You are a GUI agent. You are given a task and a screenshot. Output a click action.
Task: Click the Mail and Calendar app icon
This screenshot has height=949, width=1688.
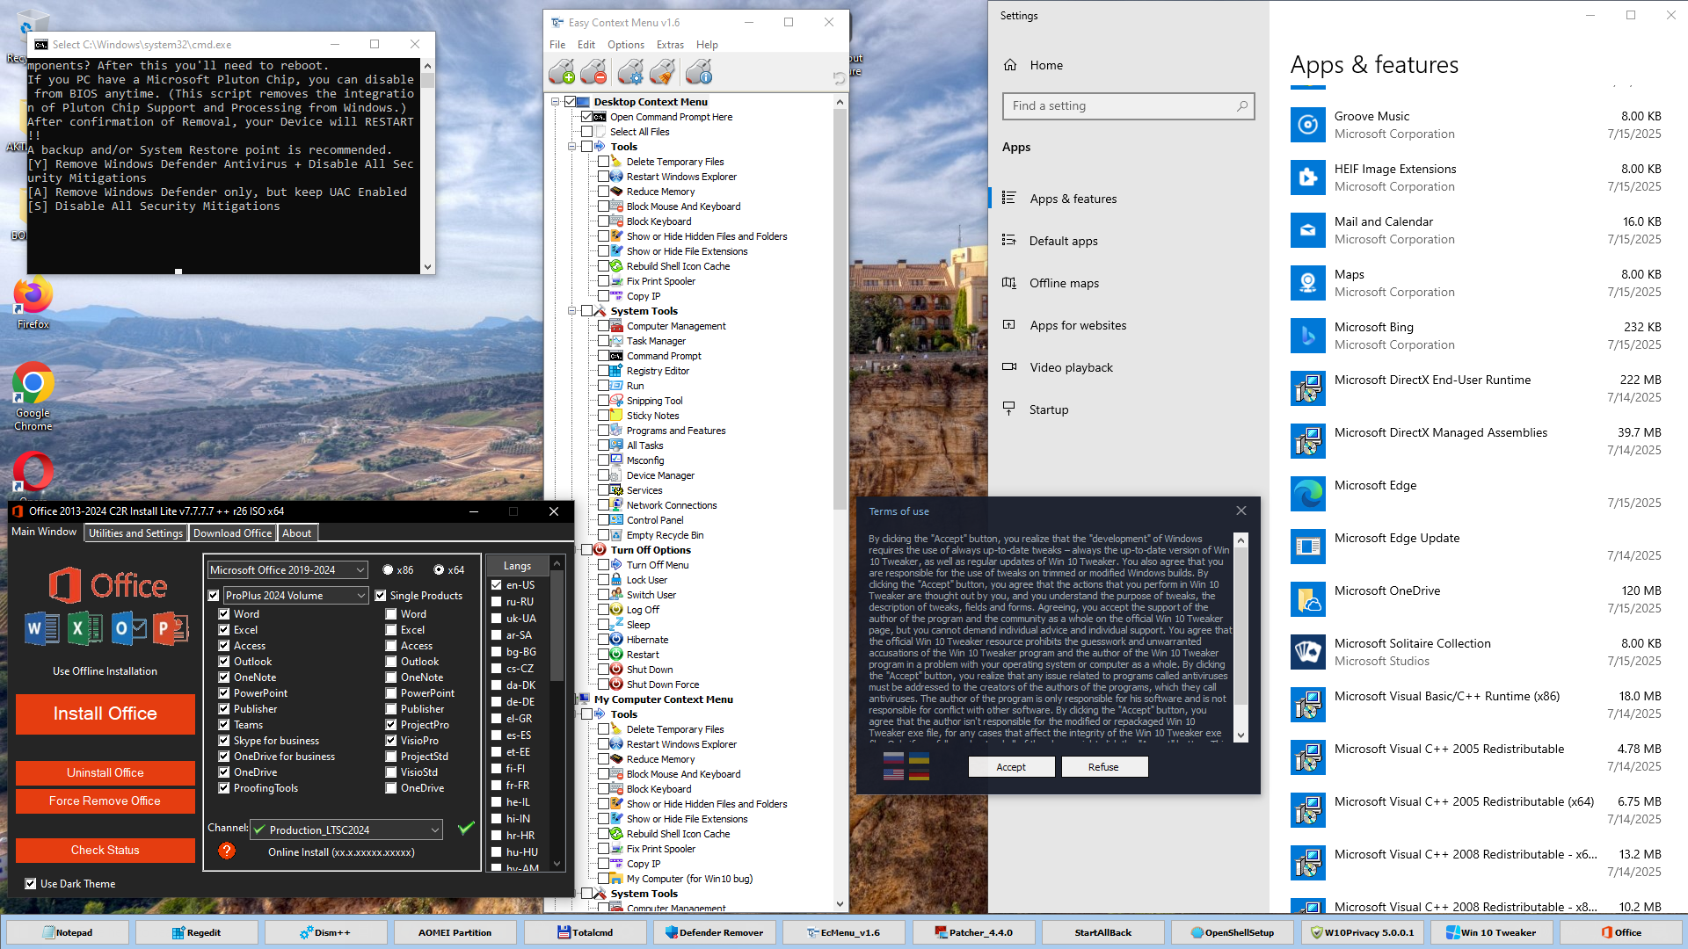tap(1308, 230)
